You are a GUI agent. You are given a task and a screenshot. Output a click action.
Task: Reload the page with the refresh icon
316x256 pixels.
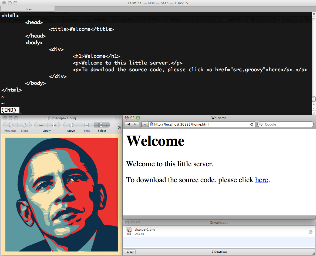point(252,124)
